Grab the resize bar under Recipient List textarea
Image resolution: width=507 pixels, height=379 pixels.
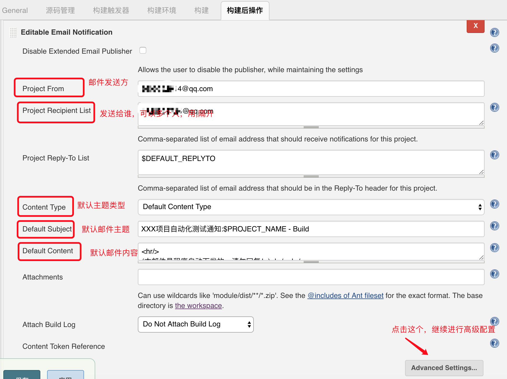point(311,127)
